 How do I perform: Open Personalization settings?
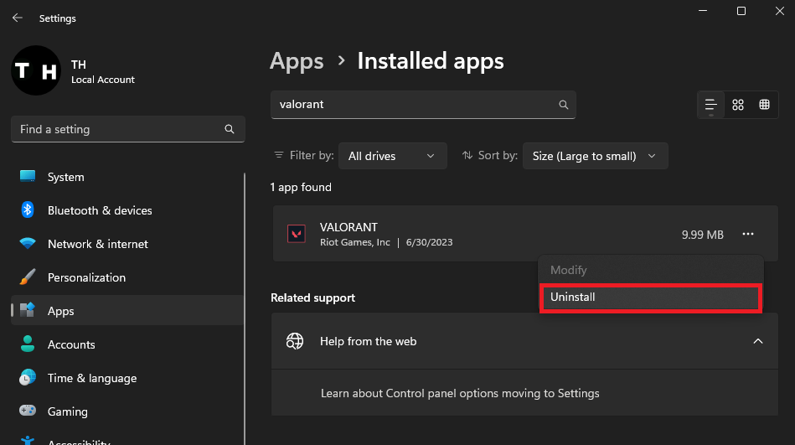pyautogui.click(x=86, y=277)
